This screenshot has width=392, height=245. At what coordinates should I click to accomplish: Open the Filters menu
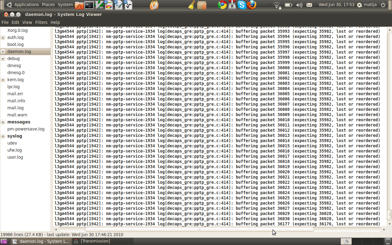point(41,22)
